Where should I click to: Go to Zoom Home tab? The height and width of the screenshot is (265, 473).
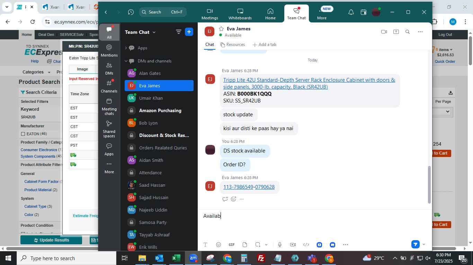tap(270, 14)
